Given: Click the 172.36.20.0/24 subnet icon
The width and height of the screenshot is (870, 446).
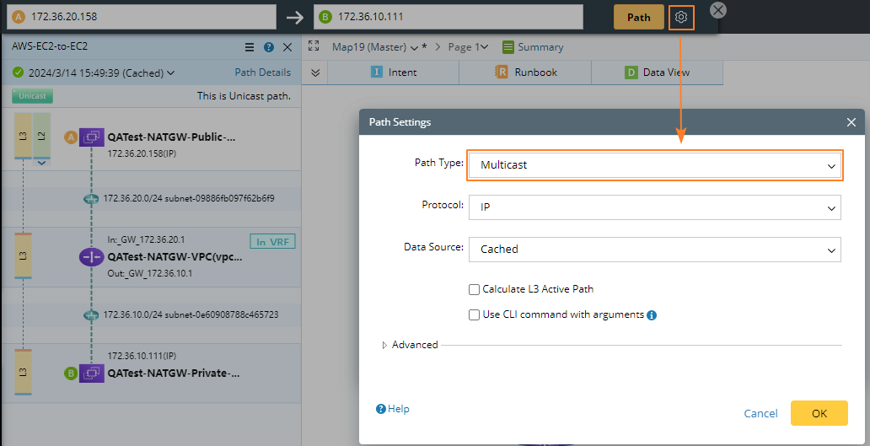Looking at the screenshot, I should (91, 199).
